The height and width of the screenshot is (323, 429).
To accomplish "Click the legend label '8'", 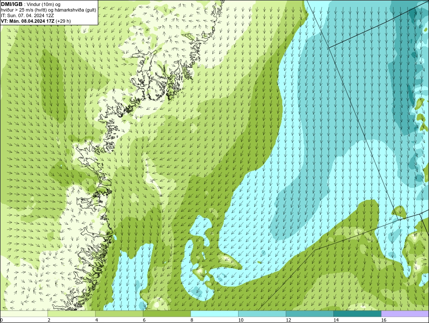I will tap(192, 320).
